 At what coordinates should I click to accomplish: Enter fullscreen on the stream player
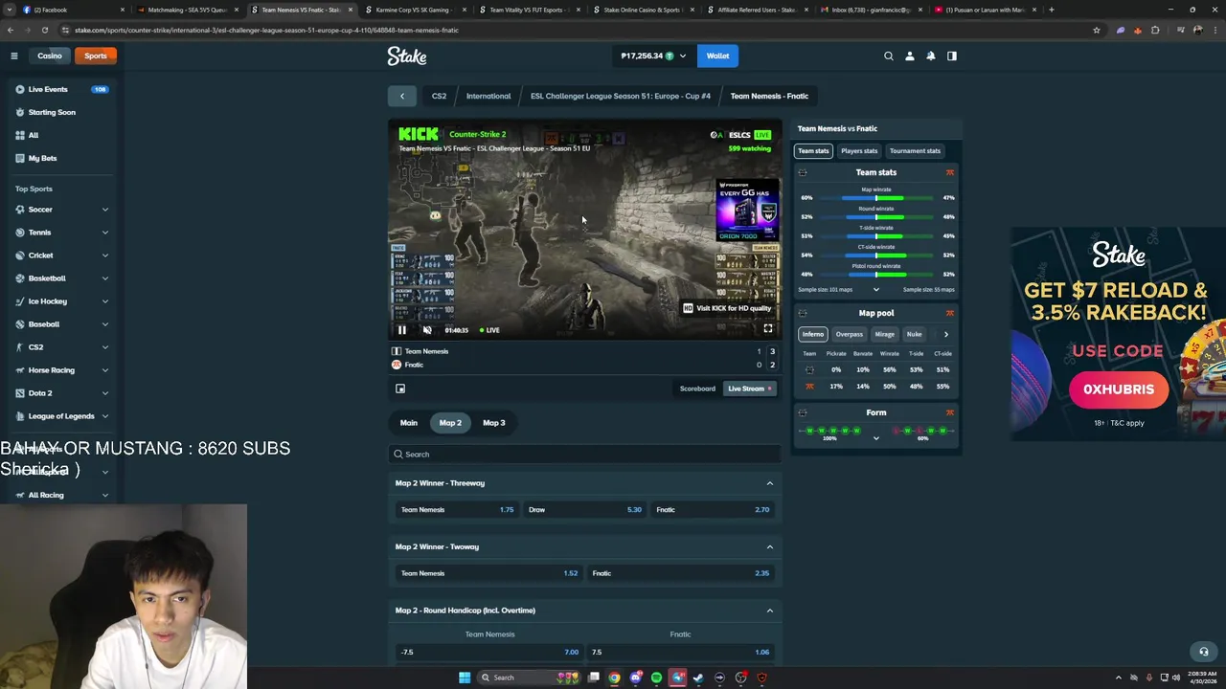pyautogui.click(x=768, y=329)
